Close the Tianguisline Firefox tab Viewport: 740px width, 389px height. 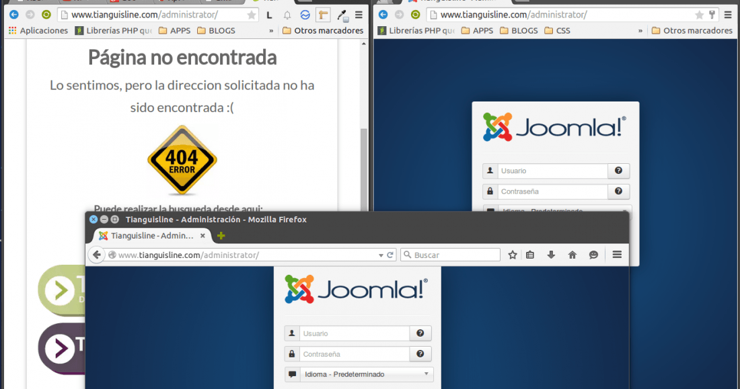[x=202, y=235]
